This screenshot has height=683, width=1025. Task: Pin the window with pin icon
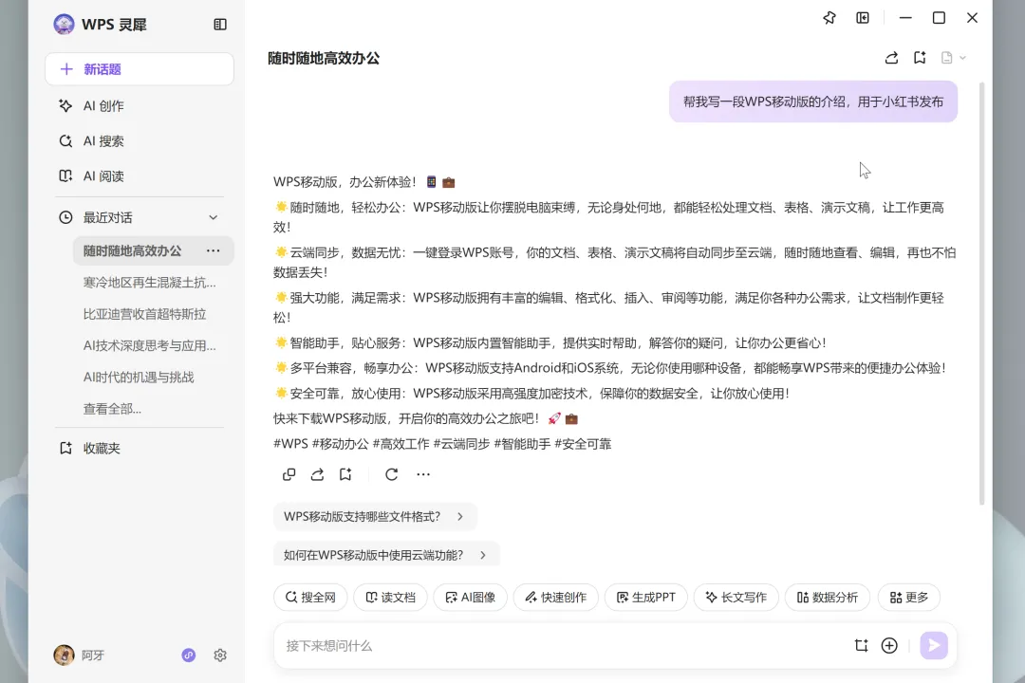click(x=829, y=18)
